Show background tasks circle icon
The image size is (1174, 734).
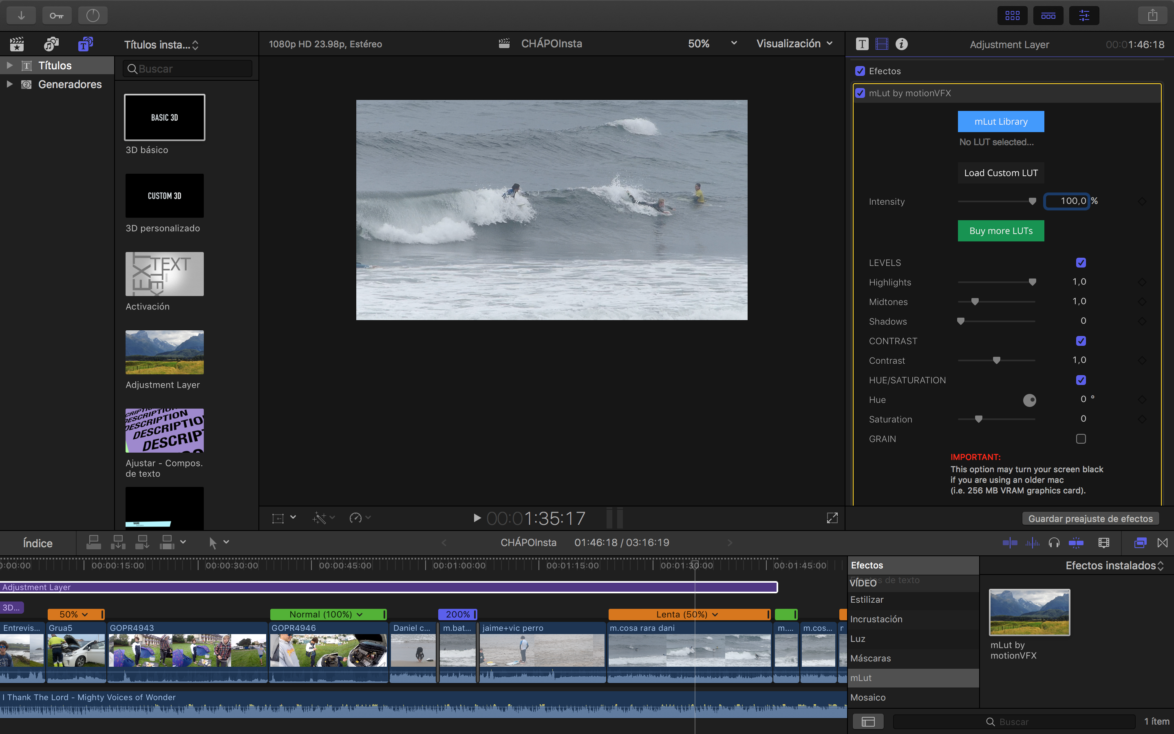tap(93, 15)
